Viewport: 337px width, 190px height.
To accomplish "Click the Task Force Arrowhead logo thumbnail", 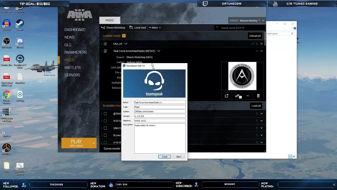I will 242,76.
